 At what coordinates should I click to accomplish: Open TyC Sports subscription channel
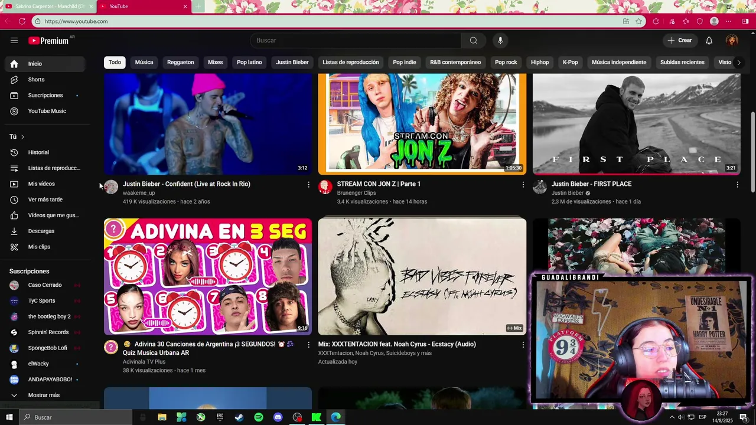pyautogui.click(x=45, y=301)
